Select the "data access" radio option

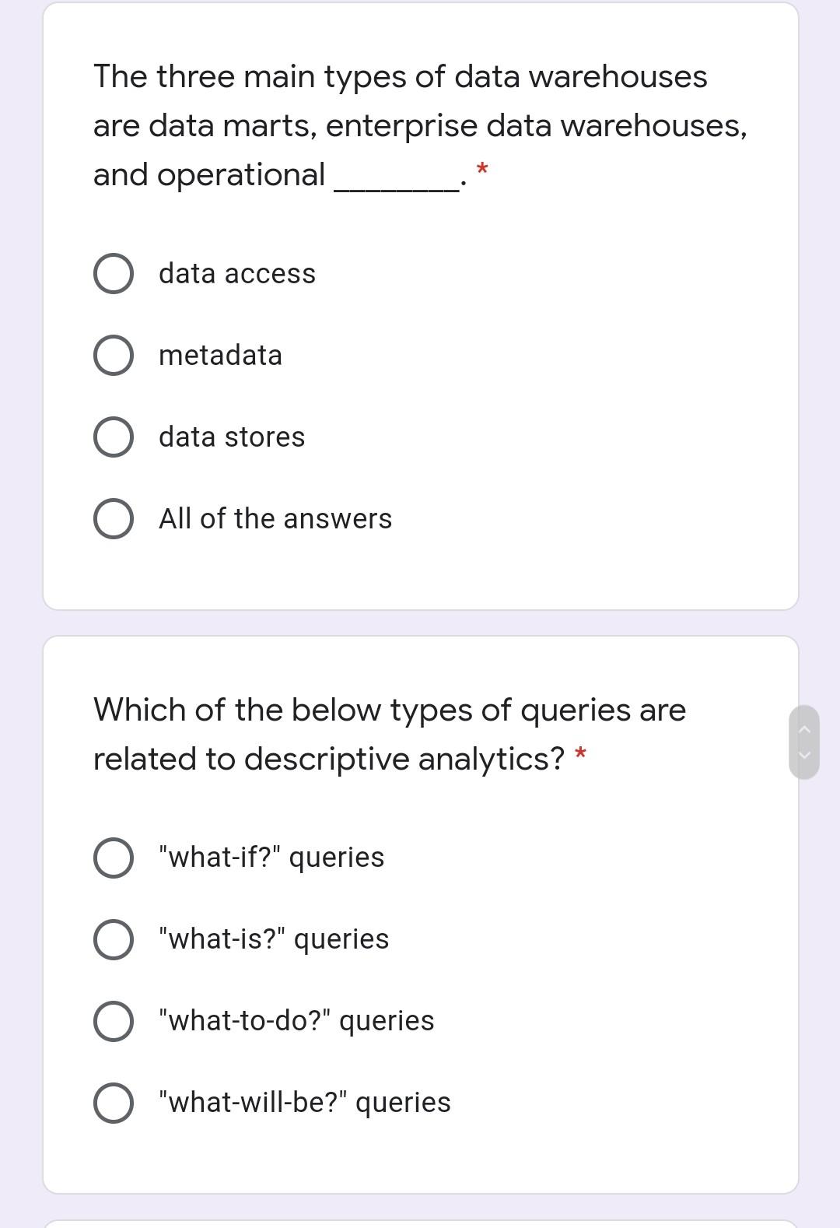[114, 274]
